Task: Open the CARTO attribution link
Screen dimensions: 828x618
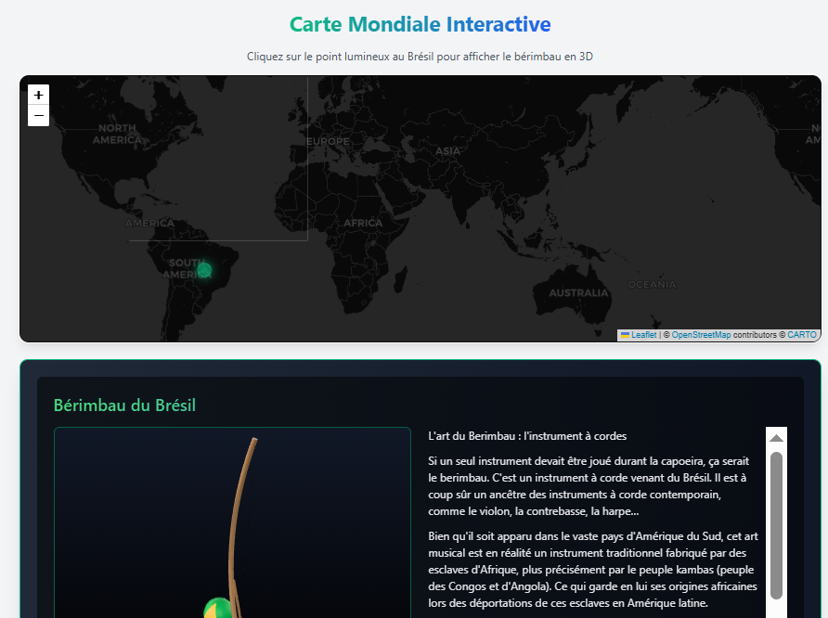Action: [801, 335]
